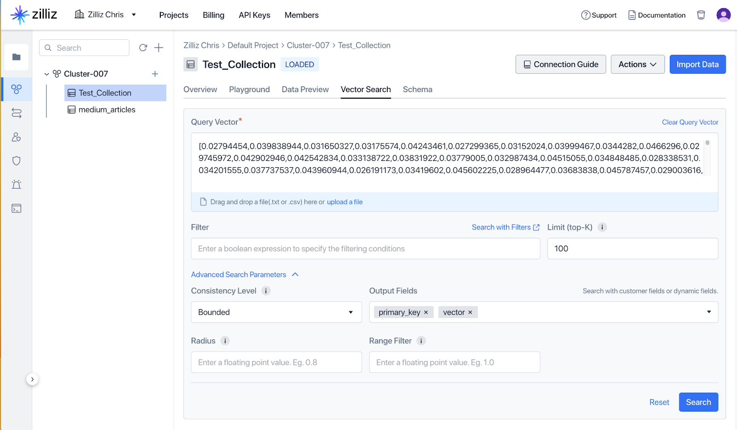Open the terminal/logs icon in sidebar

tap(16, 208)
